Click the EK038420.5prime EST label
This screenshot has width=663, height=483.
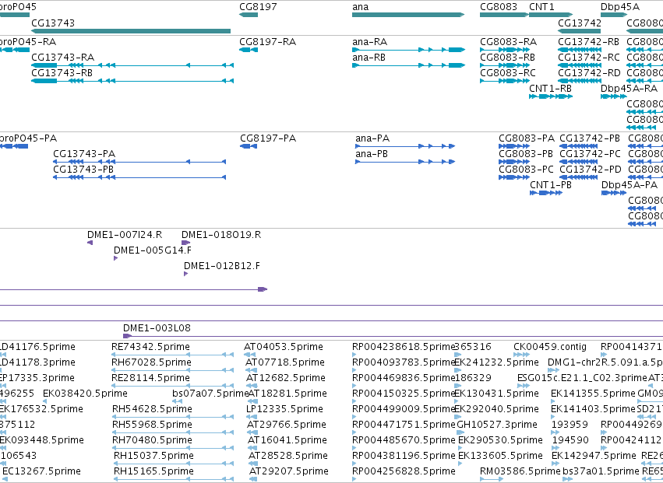85,393
